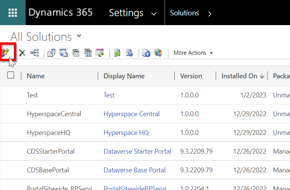Select the row named Test
The width and height of the screenshot is (290, 190).
(33, 95)
